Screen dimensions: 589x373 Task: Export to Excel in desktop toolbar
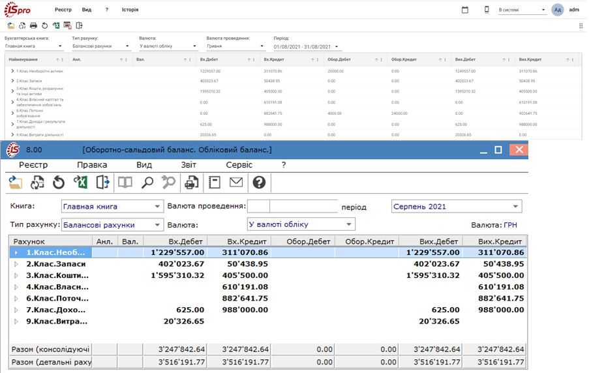tap(80, 183)
